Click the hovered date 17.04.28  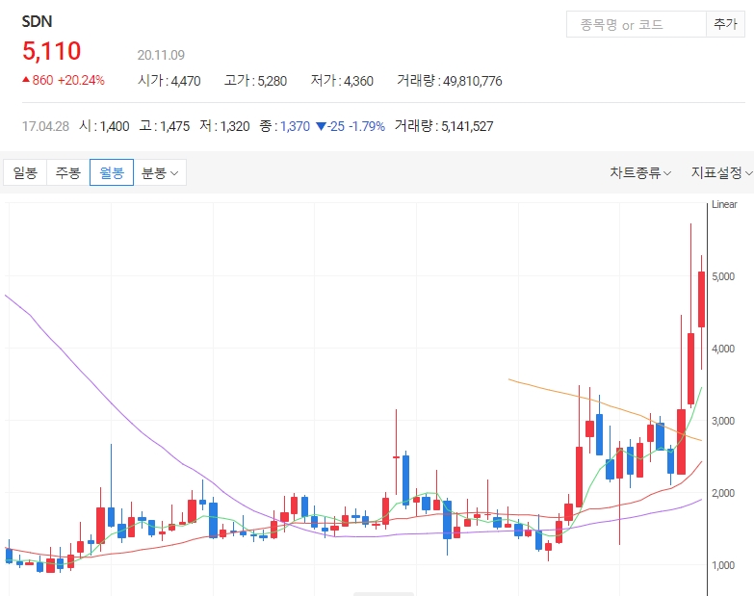click(x=45, y=126)
